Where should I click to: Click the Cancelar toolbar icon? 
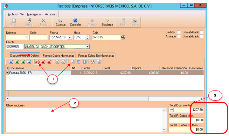pos(75,21)
